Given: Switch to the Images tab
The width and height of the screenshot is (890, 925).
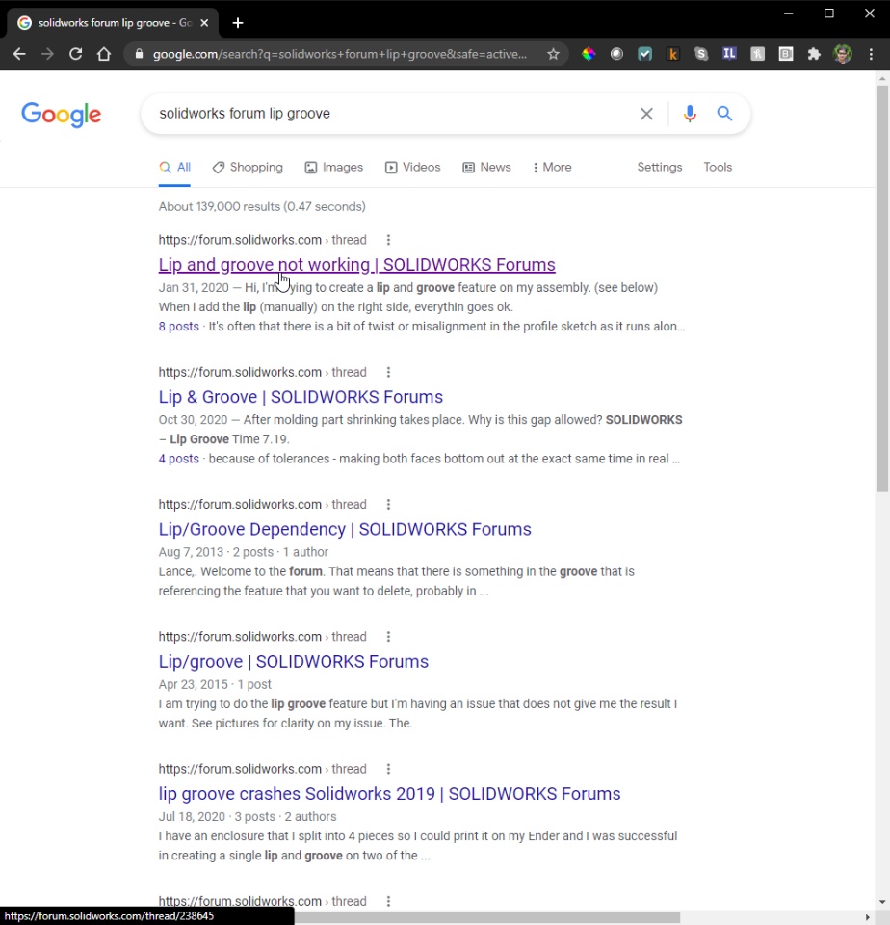Looking at the screenshot, I should pyautogui.click(x=334, y=167).
